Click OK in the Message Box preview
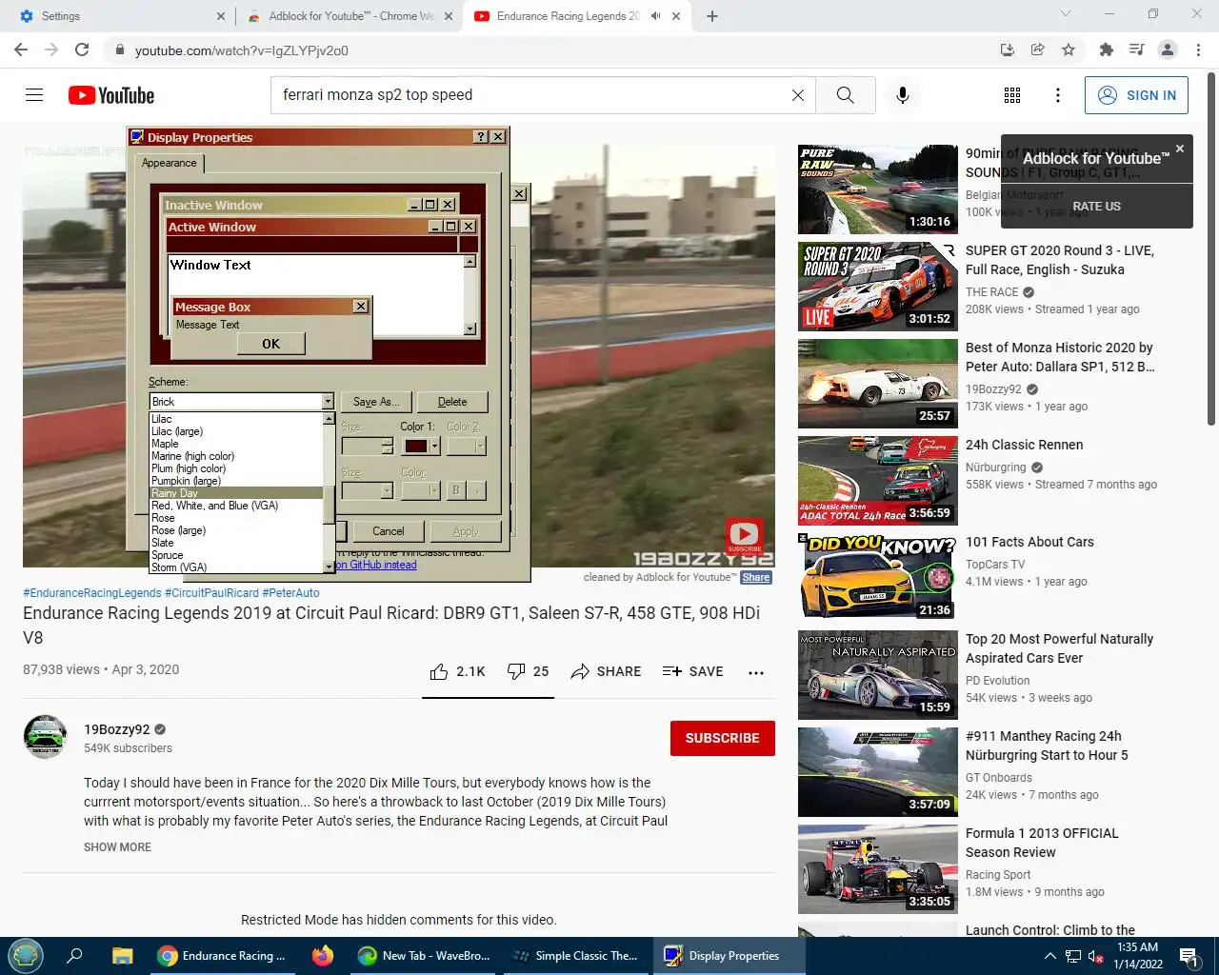This screenshot has width=1219, height=975. (x=270, y=344)
